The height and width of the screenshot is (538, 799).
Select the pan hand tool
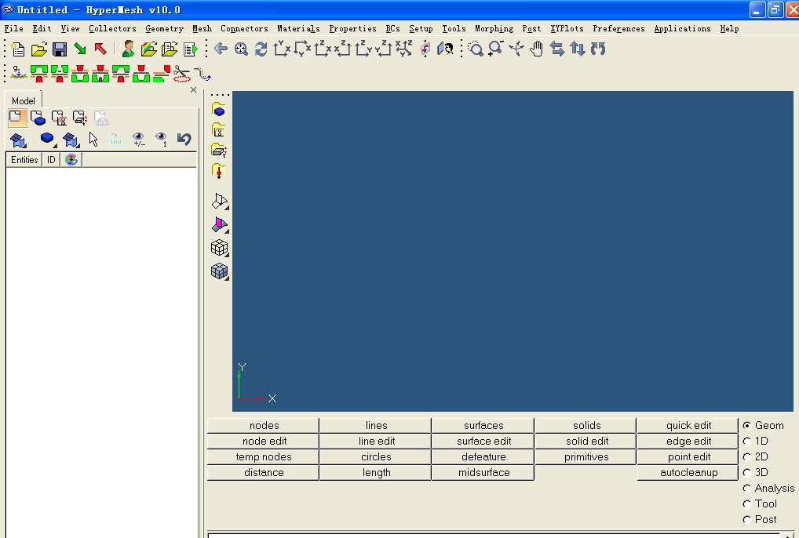point(536,49)
